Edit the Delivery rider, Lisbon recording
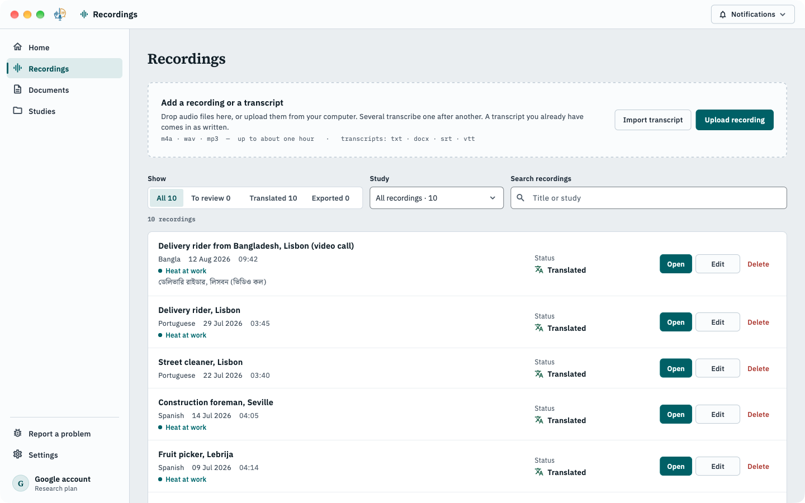 pos(718,322)
